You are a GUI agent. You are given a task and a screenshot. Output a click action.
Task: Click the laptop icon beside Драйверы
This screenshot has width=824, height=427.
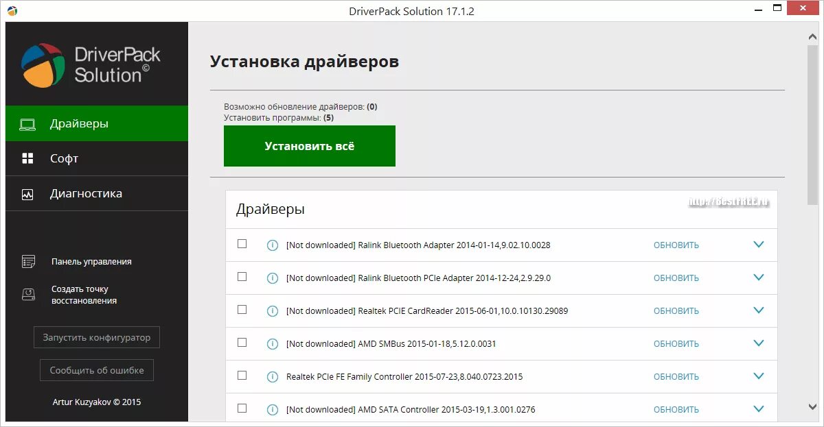[x=27, y=124]
